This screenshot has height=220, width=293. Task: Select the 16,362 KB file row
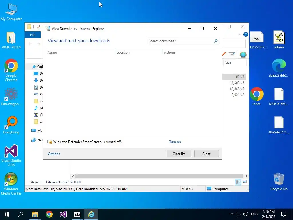[x=233, y=83]
